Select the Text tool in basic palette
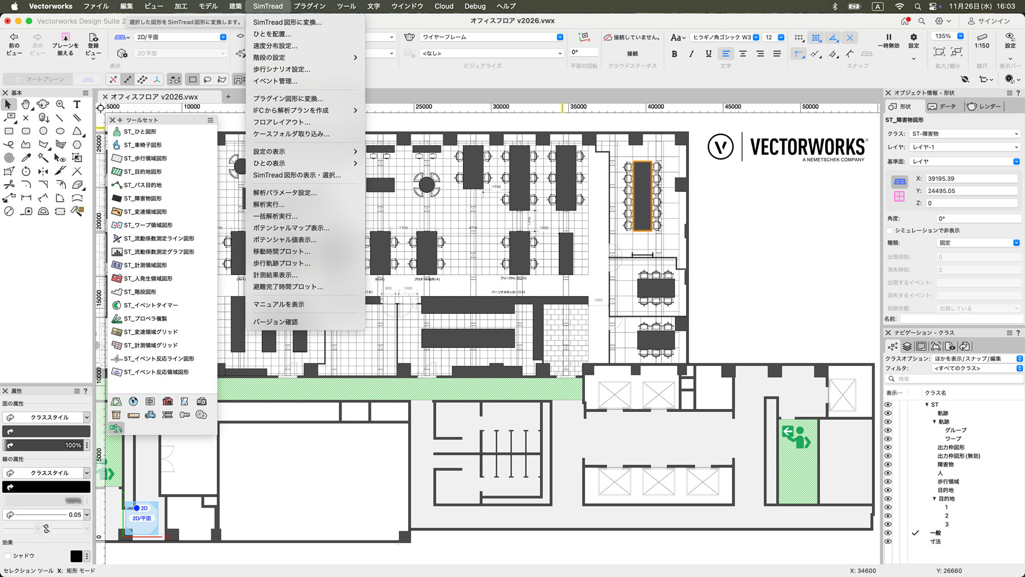The image size is (1025, 577). (77, 104)
